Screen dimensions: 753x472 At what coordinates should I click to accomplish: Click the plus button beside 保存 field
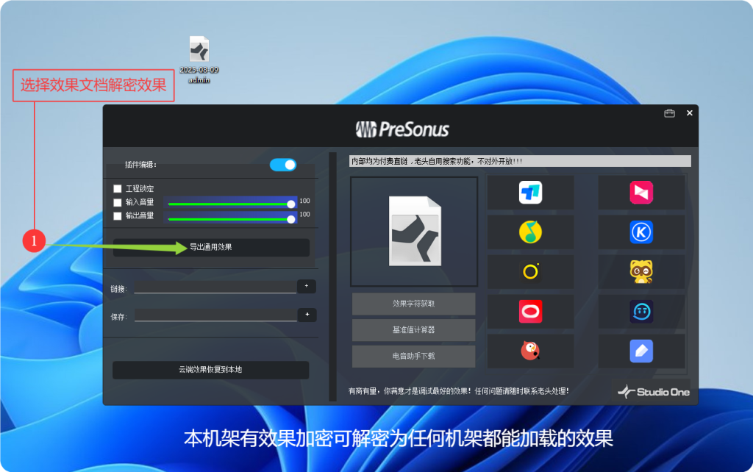click(x=307, y=315)
